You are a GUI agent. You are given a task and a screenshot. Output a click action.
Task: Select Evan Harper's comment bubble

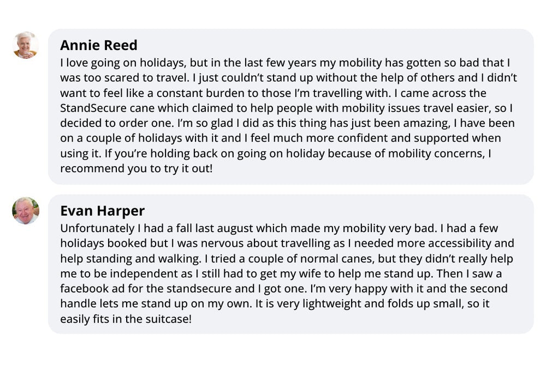click(290, 264)
